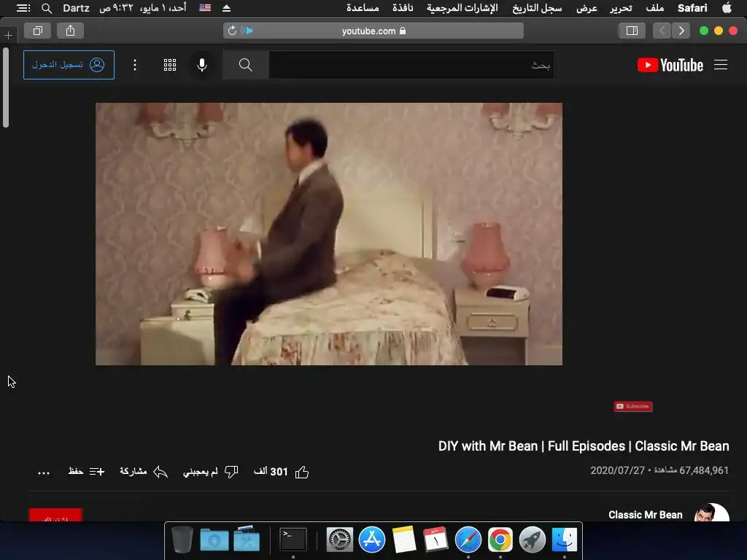The height and width of the screenshot is (560, 747).
Task: Open Launchpad rocket in the Dock
Action: point(532,540)
